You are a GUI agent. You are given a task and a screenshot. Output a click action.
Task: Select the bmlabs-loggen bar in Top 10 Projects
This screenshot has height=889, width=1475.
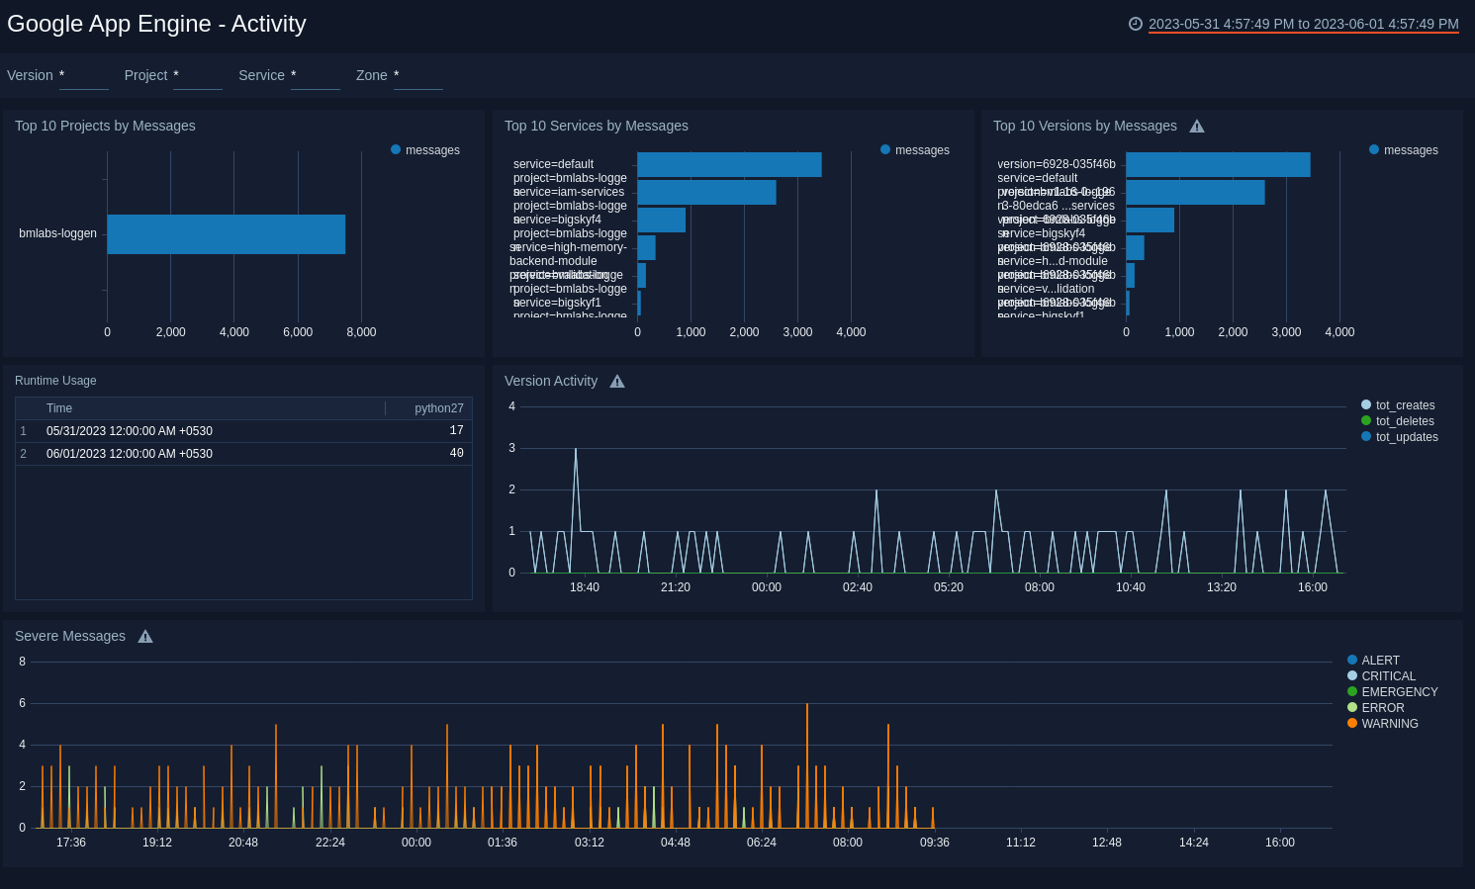tap(226, 233)
